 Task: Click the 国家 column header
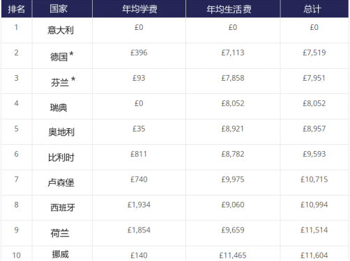coord(59,9)
